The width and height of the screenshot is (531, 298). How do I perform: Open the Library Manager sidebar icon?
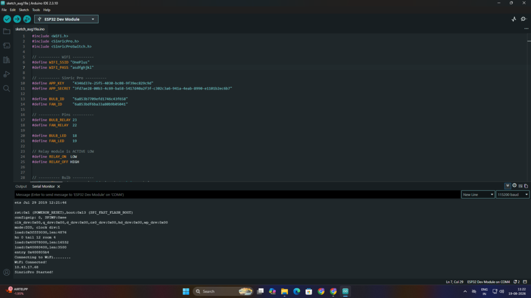6,60
